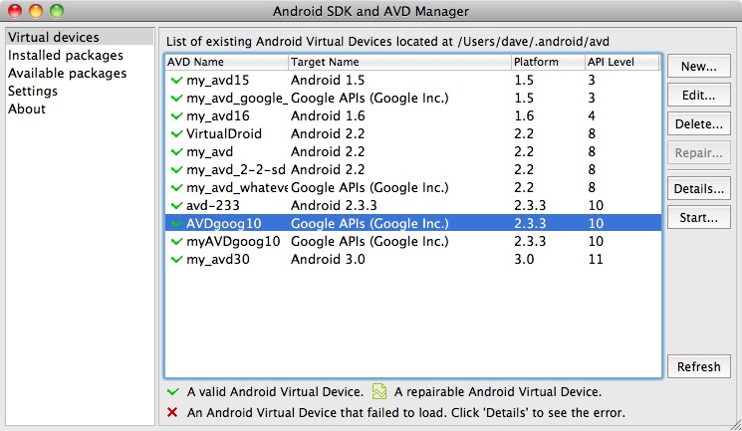This screenshot has width=742, height=431.
Task: Click the green checkmark beside myAVDgoog10
Action: [x=176, y=242]
